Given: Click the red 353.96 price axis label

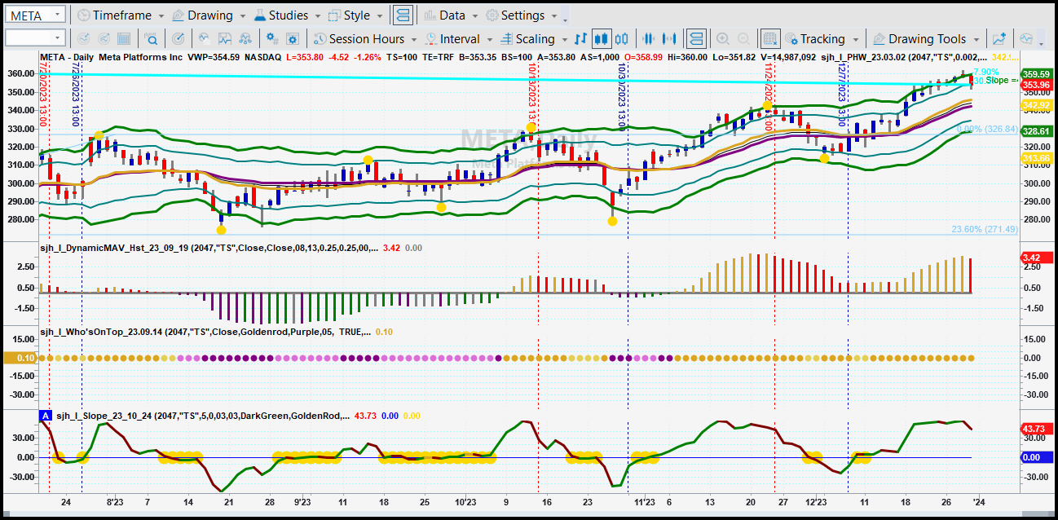Looking at the screenshot, I should (1035, 85).
